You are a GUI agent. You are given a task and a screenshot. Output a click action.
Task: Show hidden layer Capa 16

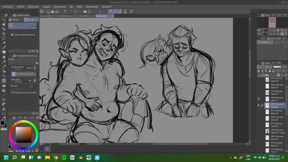point(259,80)
